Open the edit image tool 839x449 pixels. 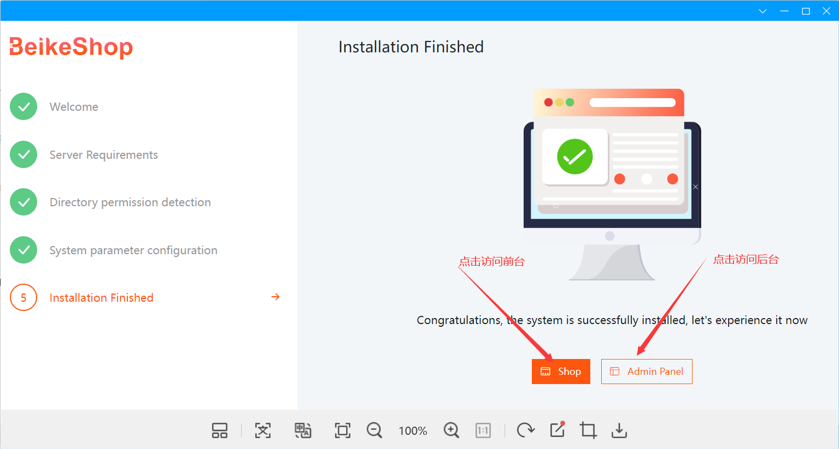pos(557,430)
